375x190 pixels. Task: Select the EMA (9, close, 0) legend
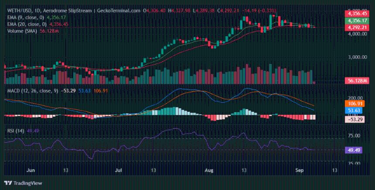[x=27, y=17]
